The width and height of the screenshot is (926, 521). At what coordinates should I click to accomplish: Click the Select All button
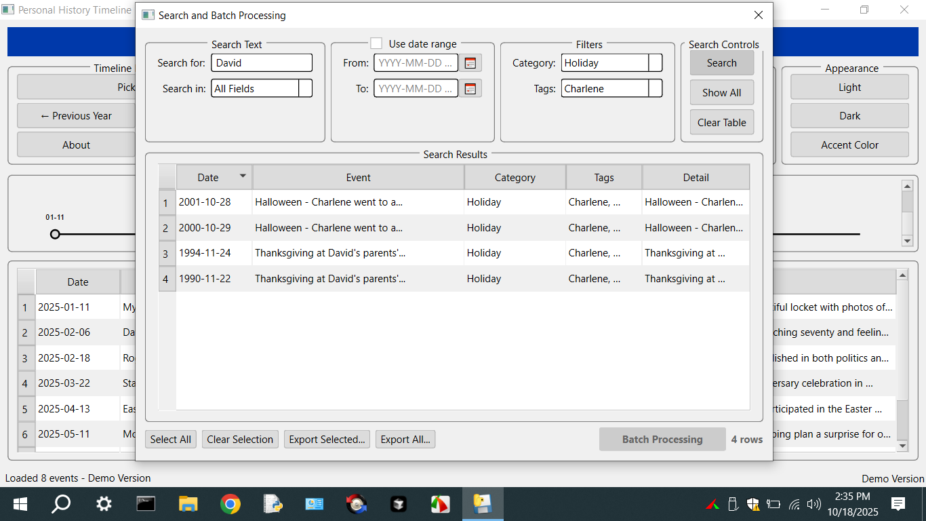coord(170,440)
